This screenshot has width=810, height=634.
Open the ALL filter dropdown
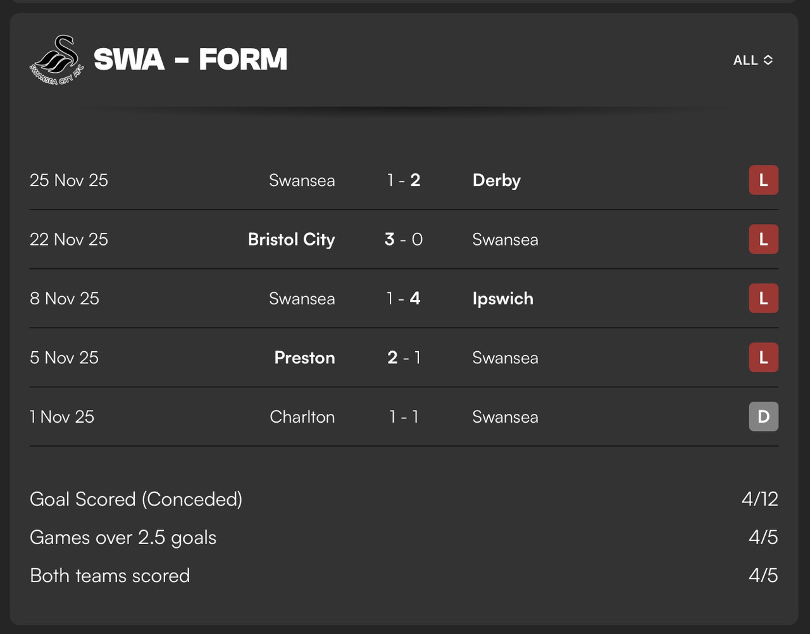click(752, 60)
